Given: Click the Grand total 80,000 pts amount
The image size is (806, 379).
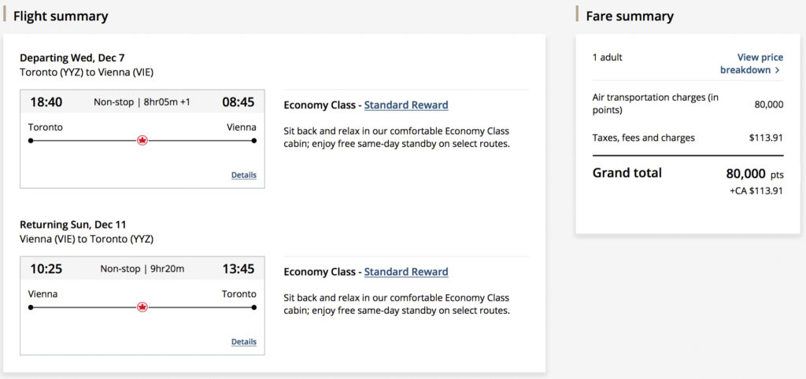Looking at the screenshot, I should click(x=754, y=174).
